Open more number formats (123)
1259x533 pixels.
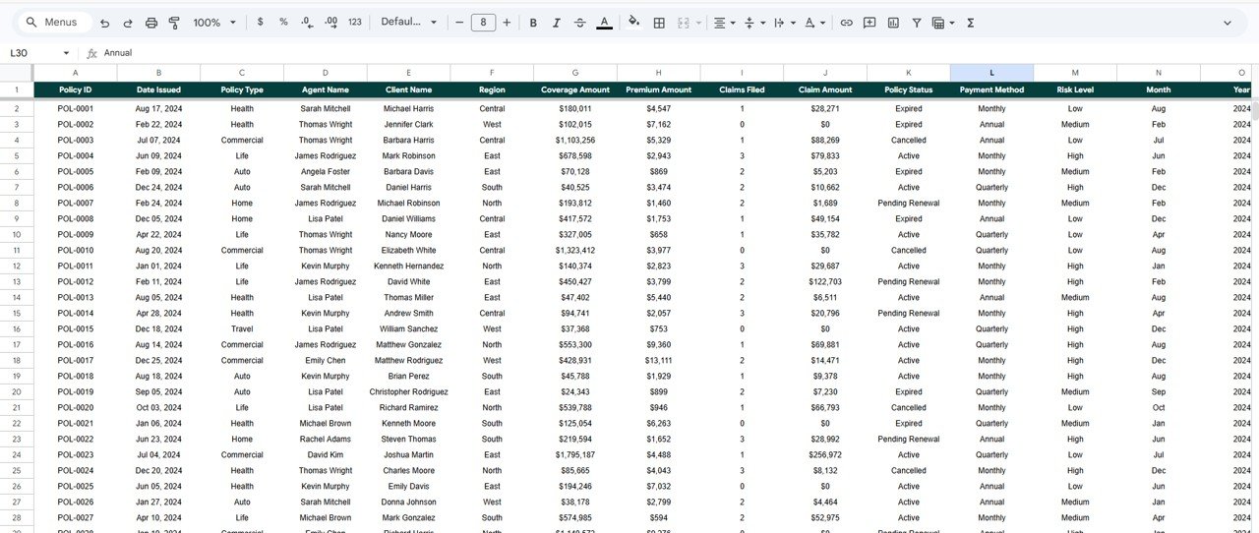pos(355,23)
